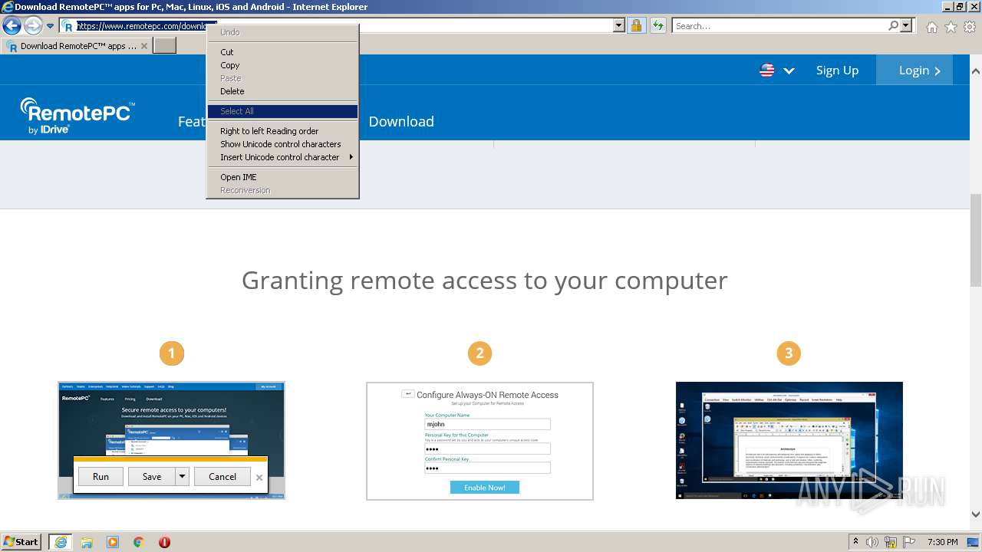Open the red Opera-style taskbar icon
This screenshot has width=982, height=552.
[x=164, y=542]
